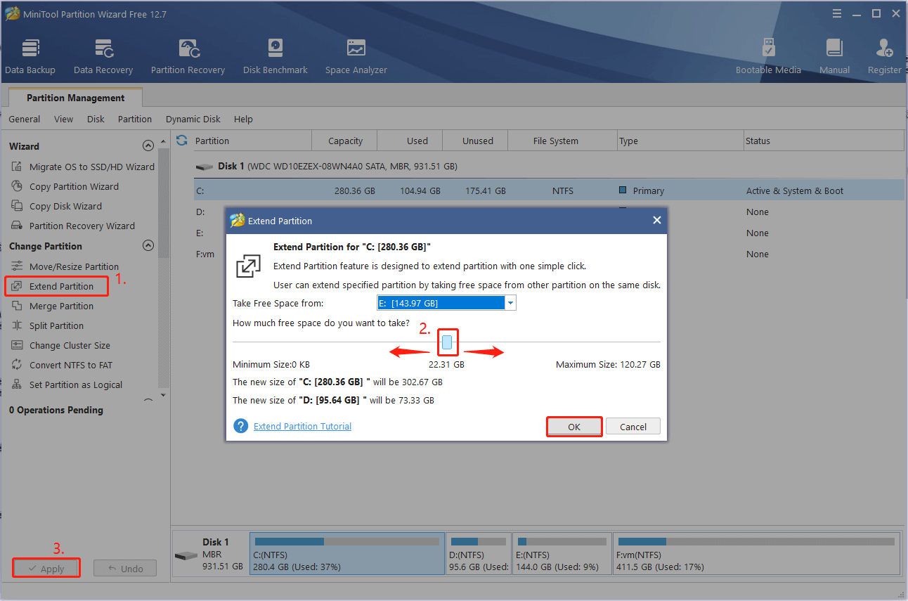Screen dimensions: 908x601
Task: Cancel the Extend Partition dialog
Action: [633, 427]
